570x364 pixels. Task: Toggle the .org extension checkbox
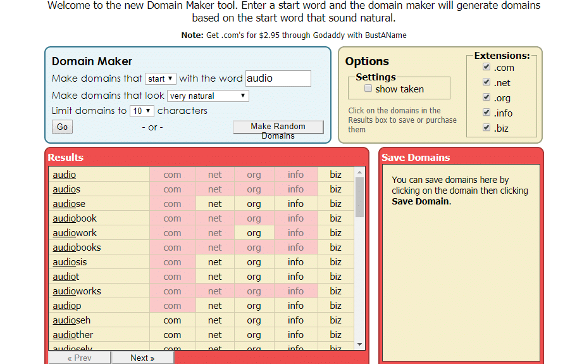[x=486, y=97]
